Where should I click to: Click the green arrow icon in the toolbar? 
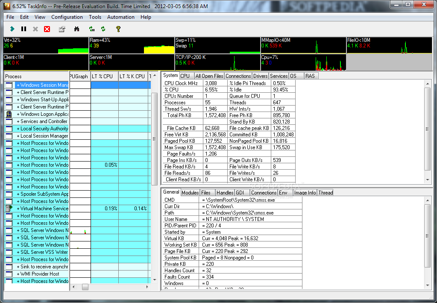(12, 29)
